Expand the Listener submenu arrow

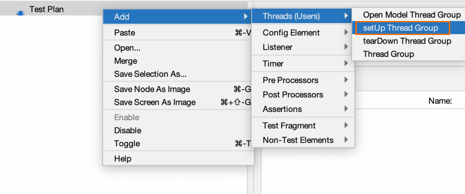346,47
